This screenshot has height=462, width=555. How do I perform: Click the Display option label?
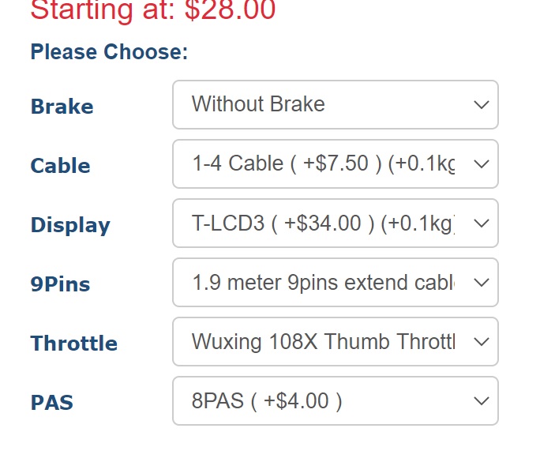click(70, 225)
